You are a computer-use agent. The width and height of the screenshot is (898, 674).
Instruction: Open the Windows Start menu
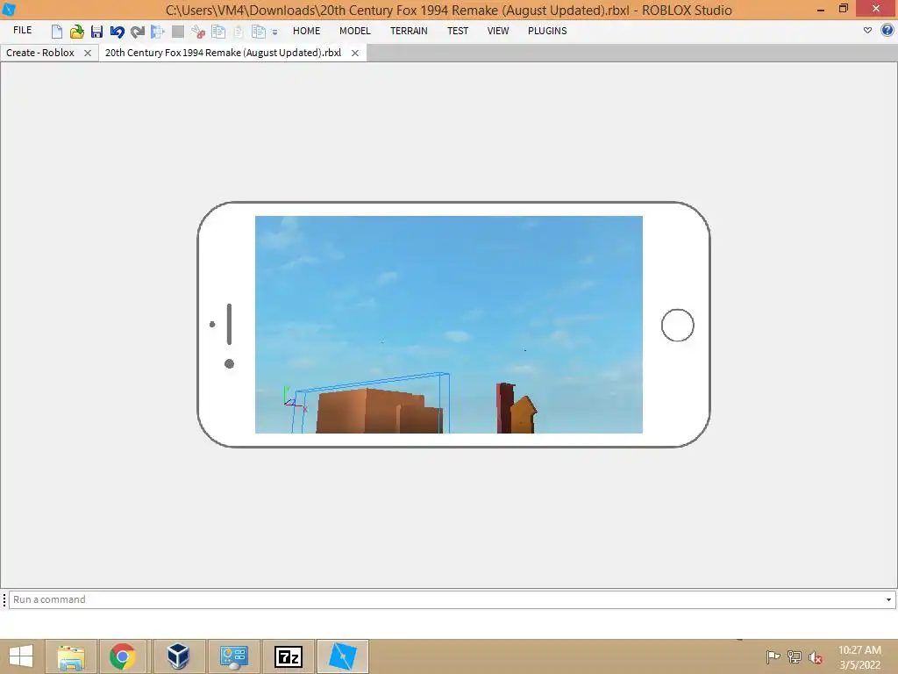coord(21,656)
